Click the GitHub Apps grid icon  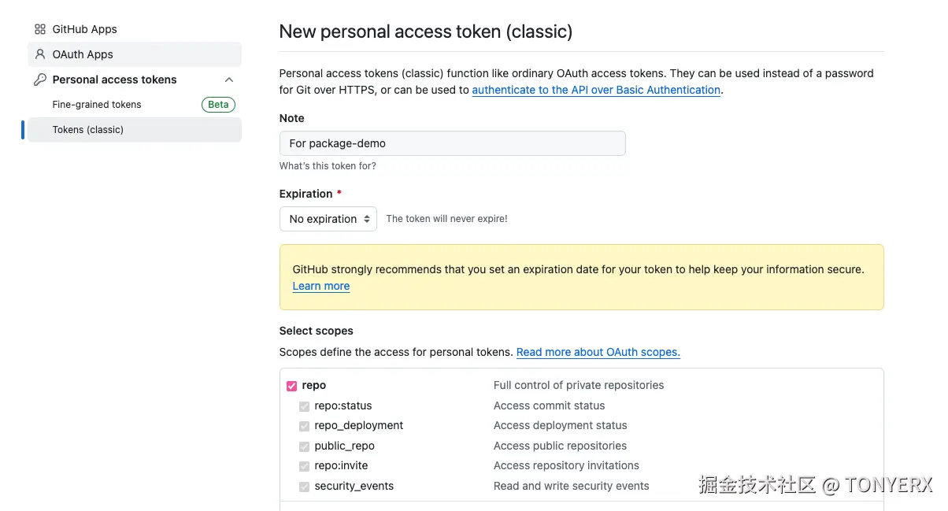point(40,29)
